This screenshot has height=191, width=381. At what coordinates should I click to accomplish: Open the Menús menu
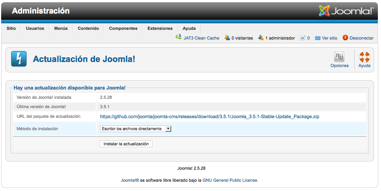(x=61, y=28)
